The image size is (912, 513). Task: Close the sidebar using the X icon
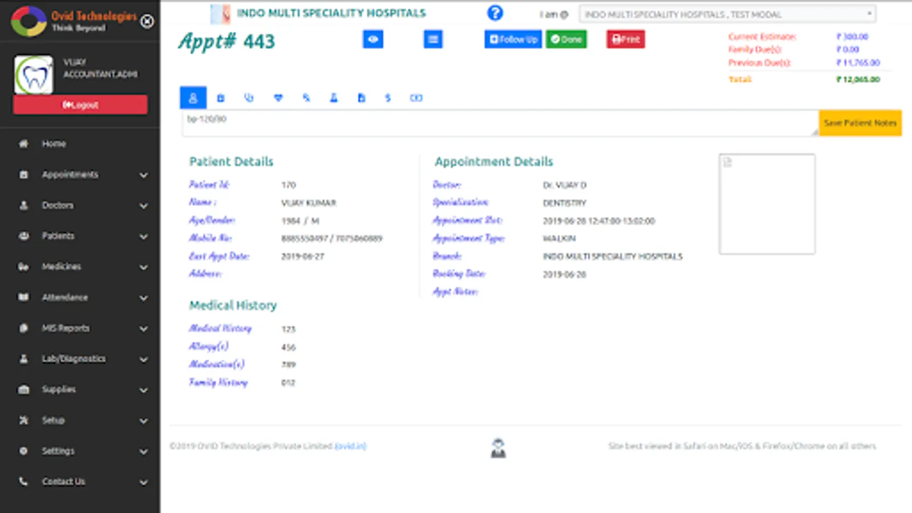[147, 22]
